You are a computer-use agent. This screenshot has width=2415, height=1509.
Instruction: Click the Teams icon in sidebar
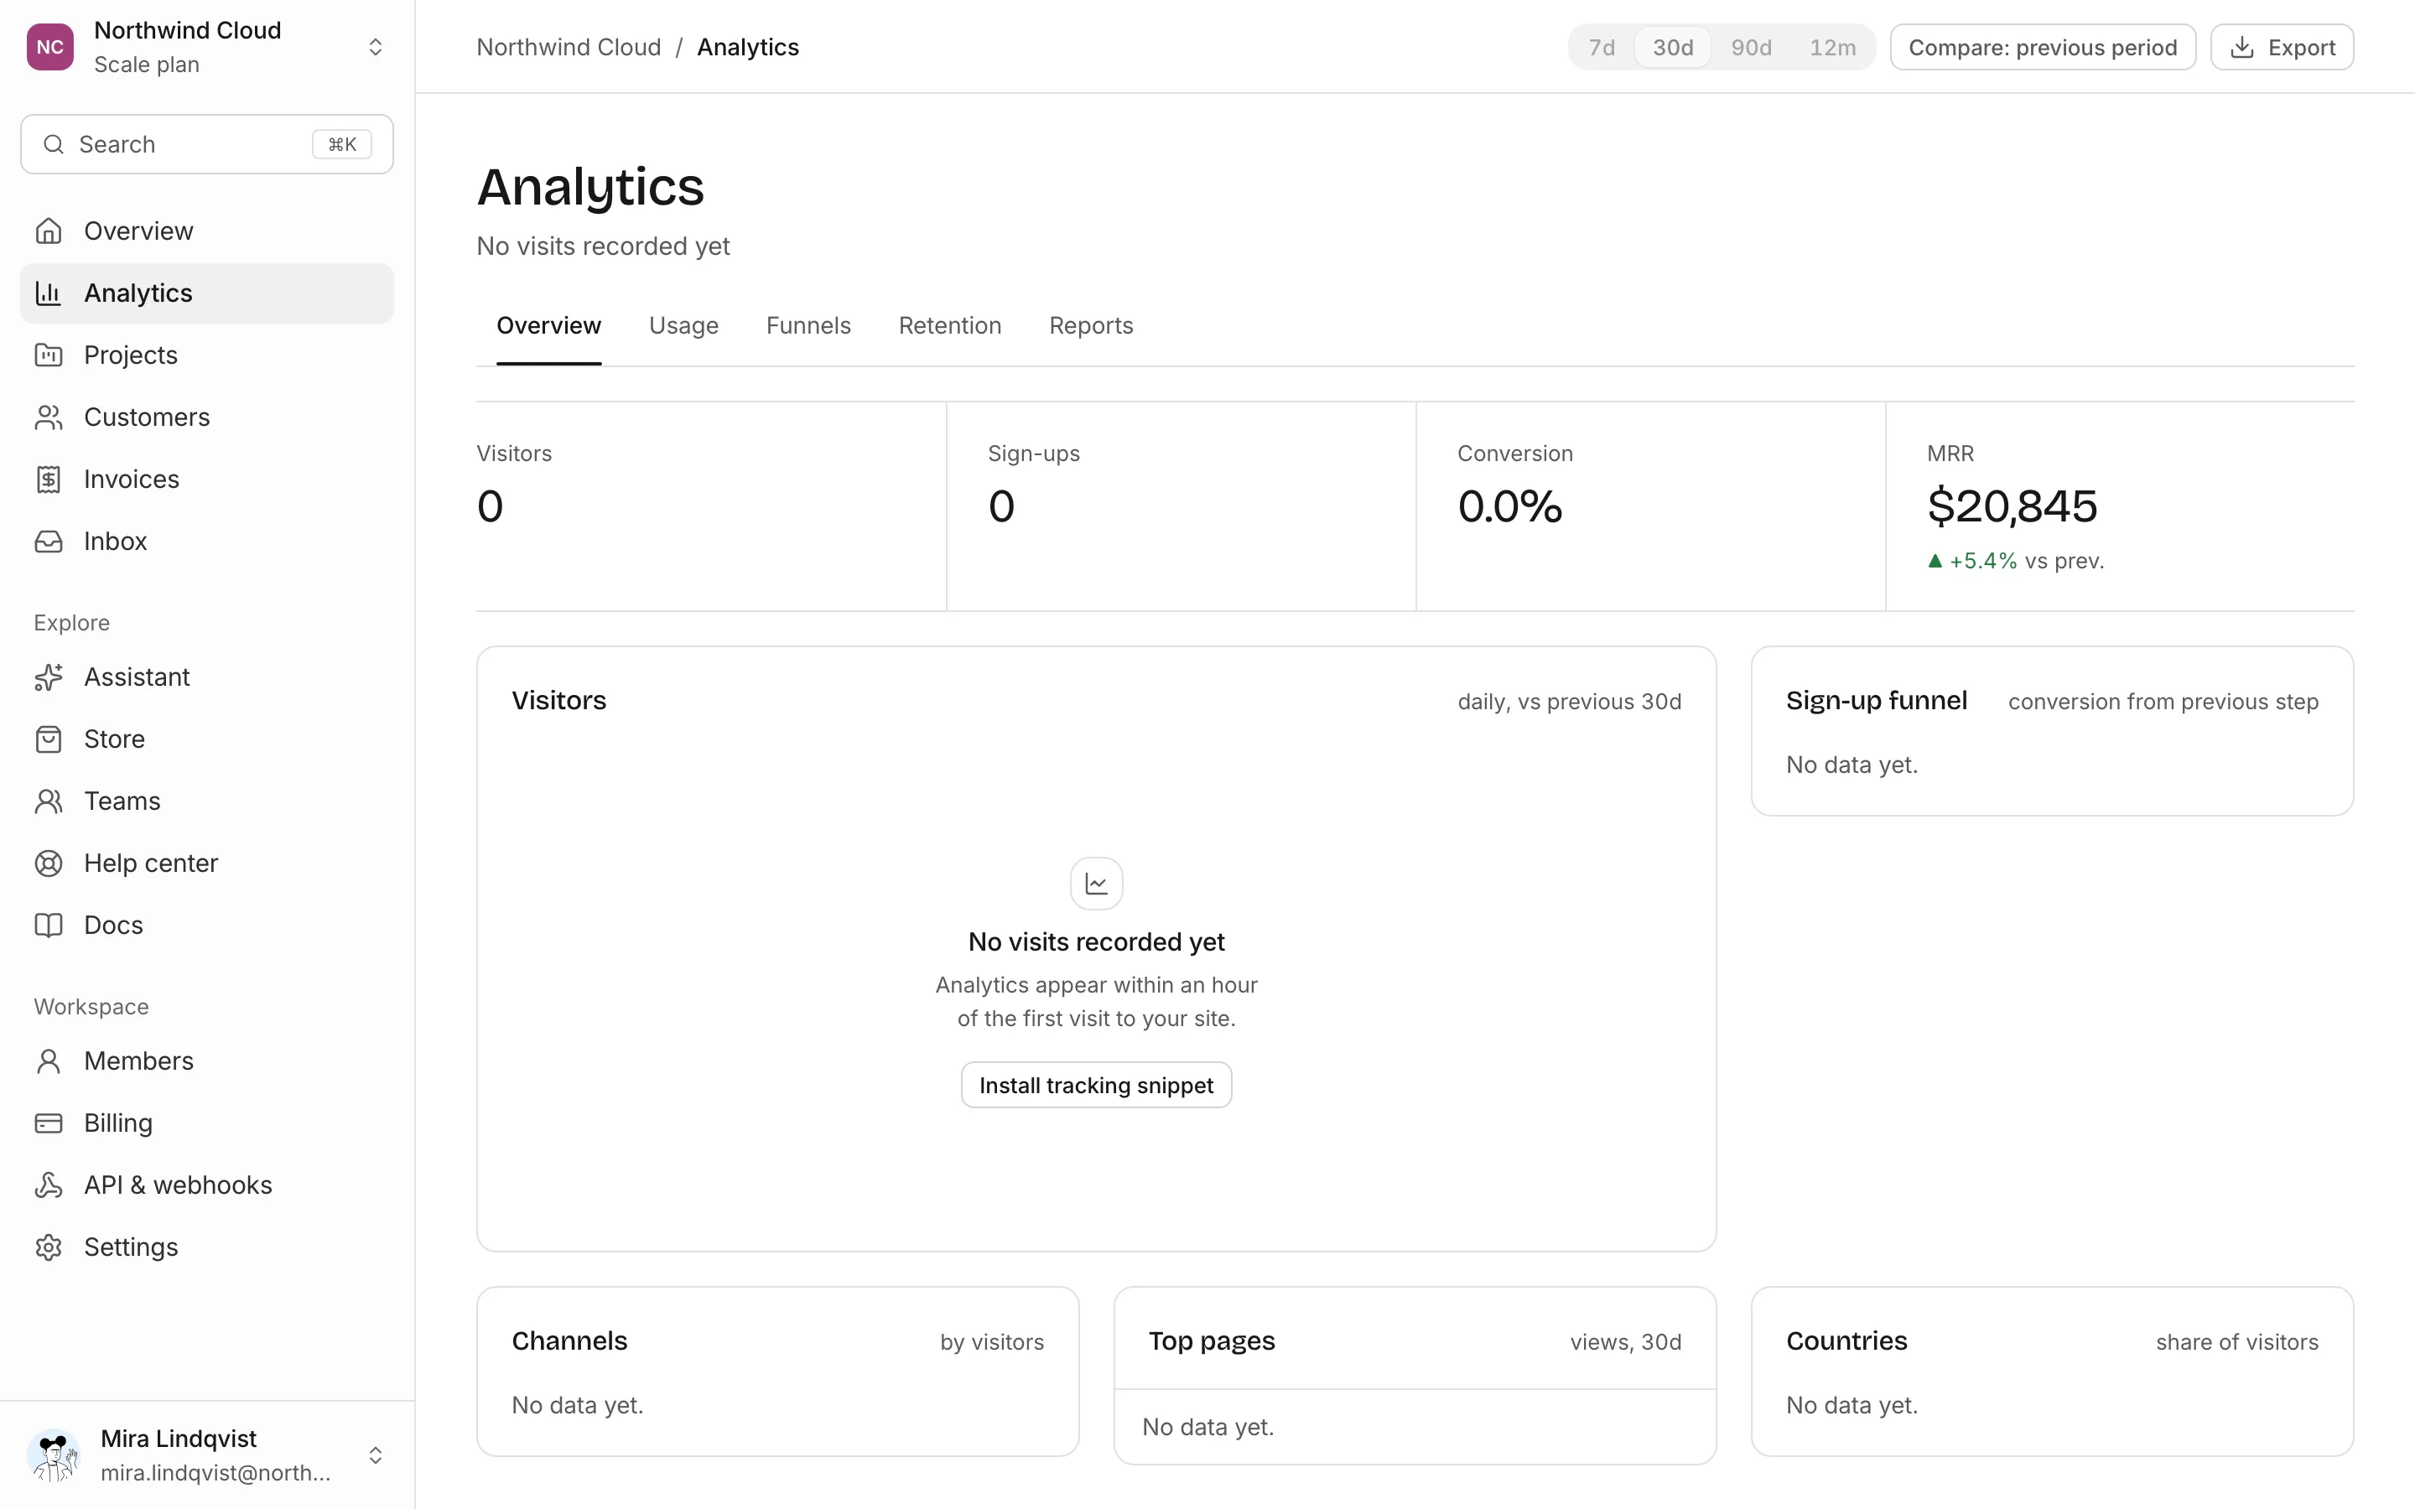click(x=48, y=801)
